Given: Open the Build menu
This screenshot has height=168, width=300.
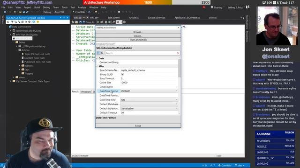Looking at the screenshot, I should (x=37, y=7).
